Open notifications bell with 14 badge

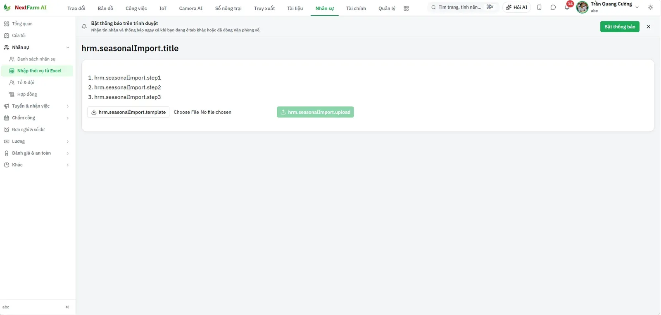[567, 7]
